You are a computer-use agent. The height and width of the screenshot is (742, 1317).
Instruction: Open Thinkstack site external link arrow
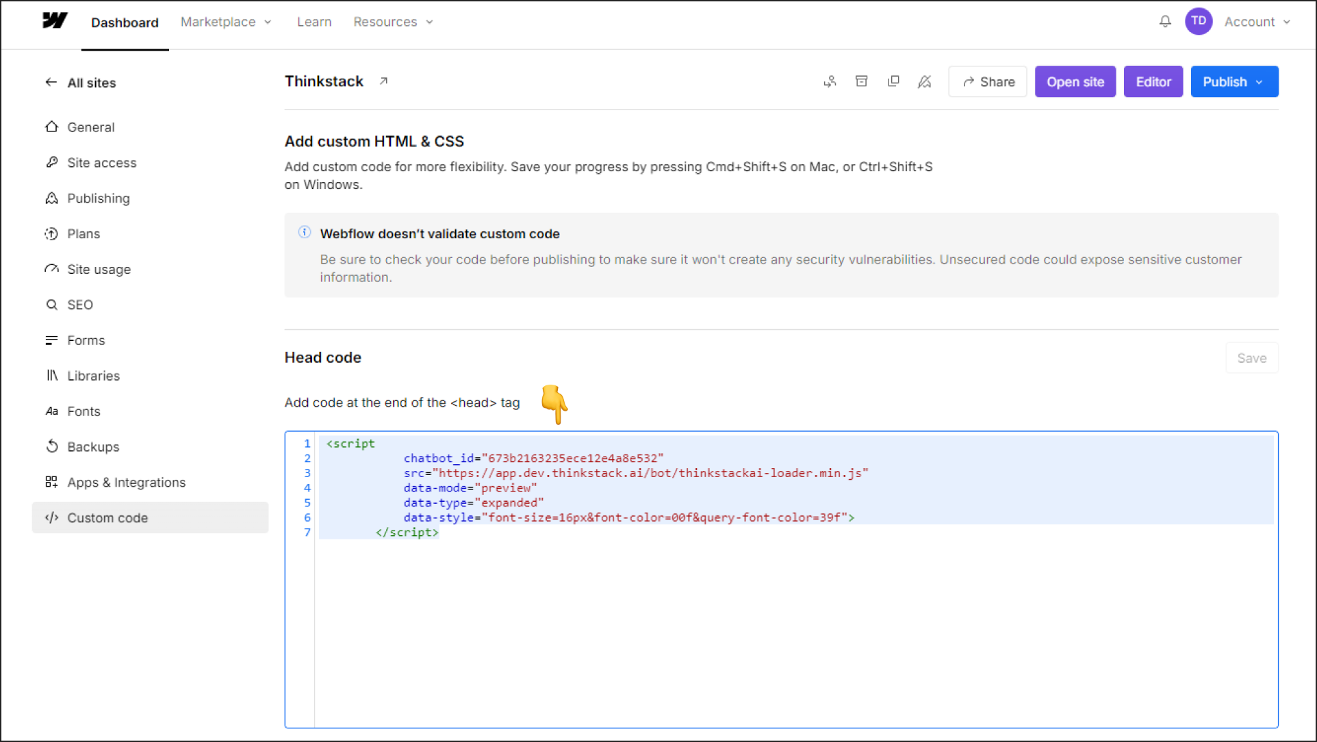pos(384,81)
